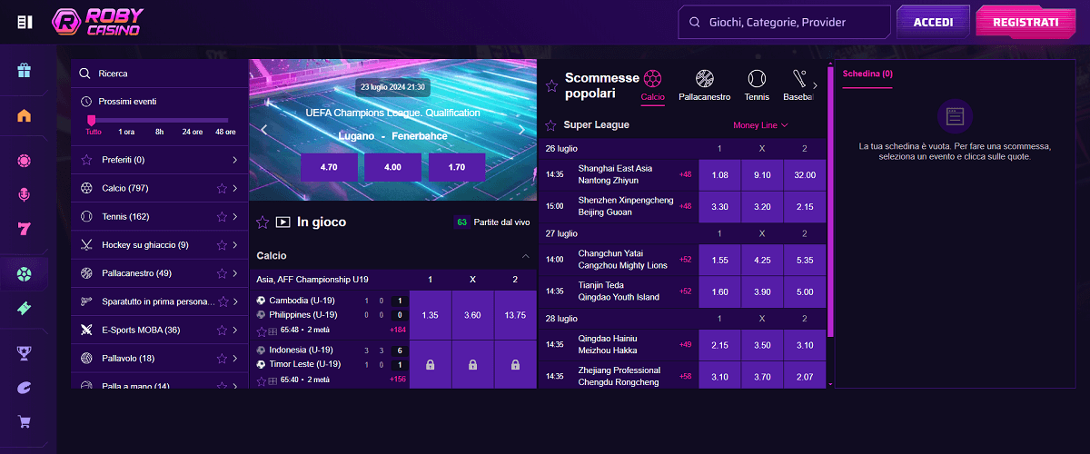This screenshot has width=1090, height=454.
Task: Click the magnifier icon beside Ricerca
Action: (85, 74)
